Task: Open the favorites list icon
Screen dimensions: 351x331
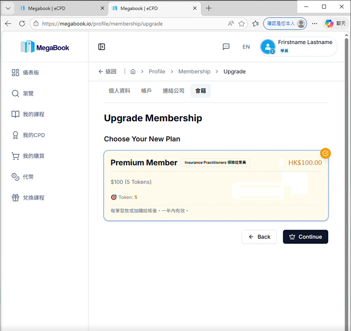Action: [255, 24]
